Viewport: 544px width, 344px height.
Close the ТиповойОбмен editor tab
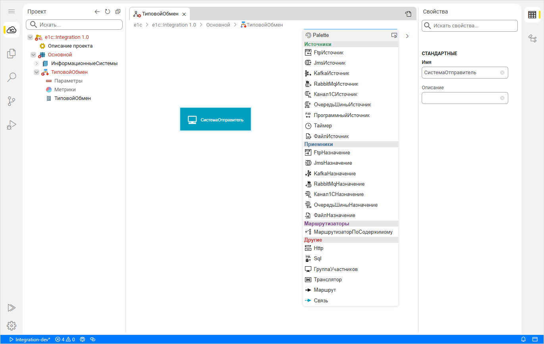[x=184, y=14]
